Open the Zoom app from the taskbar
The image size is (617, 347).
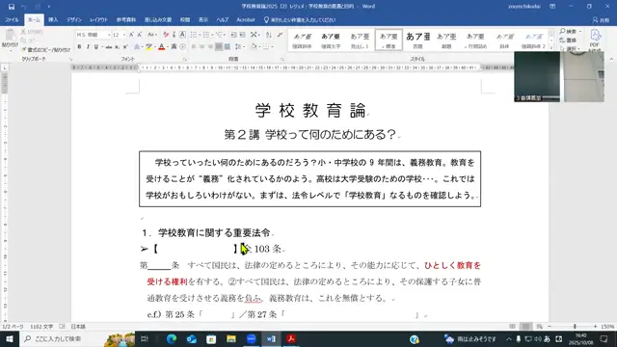click(251, 338)
